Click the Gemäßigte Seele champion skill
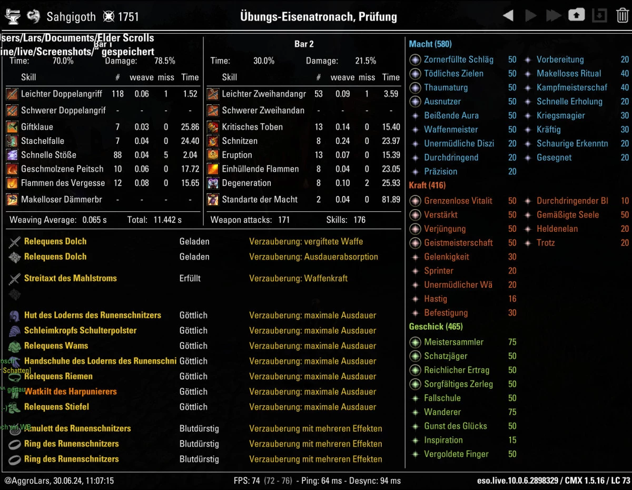Image resolution: width=632 pixels, height=490 pixels. 568,215
